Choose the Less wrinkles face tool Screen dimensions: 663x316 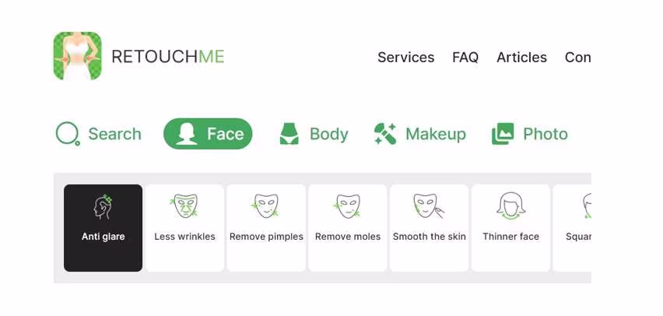[184, 228]
